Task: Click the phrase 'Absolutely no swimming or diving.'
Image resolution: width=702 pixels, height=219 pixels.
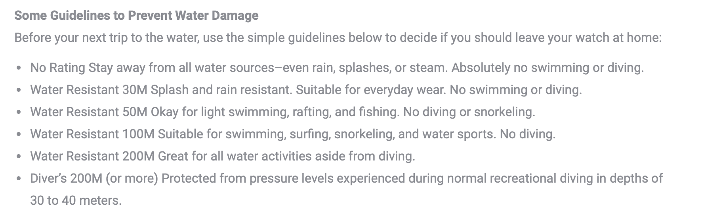Action: [548, 68]
